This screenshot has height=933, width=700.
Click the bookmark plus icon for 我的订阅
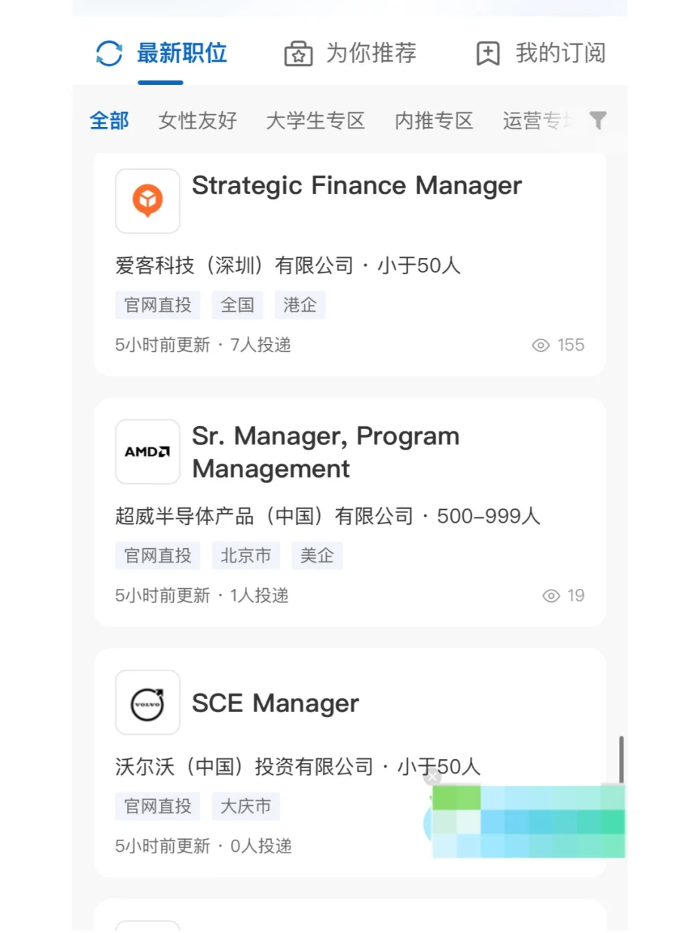488,53
